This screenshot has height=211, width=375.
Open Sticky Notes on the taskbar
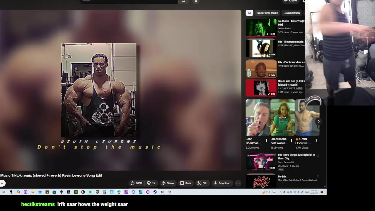(x=47, y=192)
